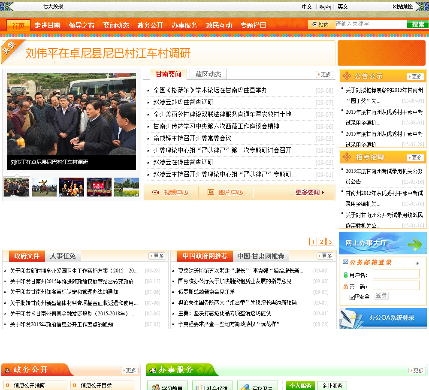Click the 公告公示 section flower icon
This screenshot has height=390, width=429.
tap(347, 76)
